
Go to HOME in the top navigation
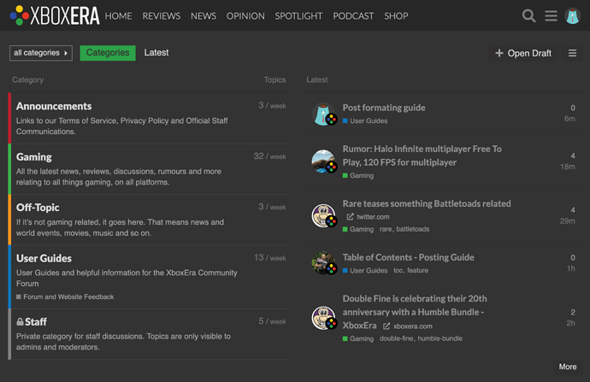pyautogui.click(x=118, y=15)
